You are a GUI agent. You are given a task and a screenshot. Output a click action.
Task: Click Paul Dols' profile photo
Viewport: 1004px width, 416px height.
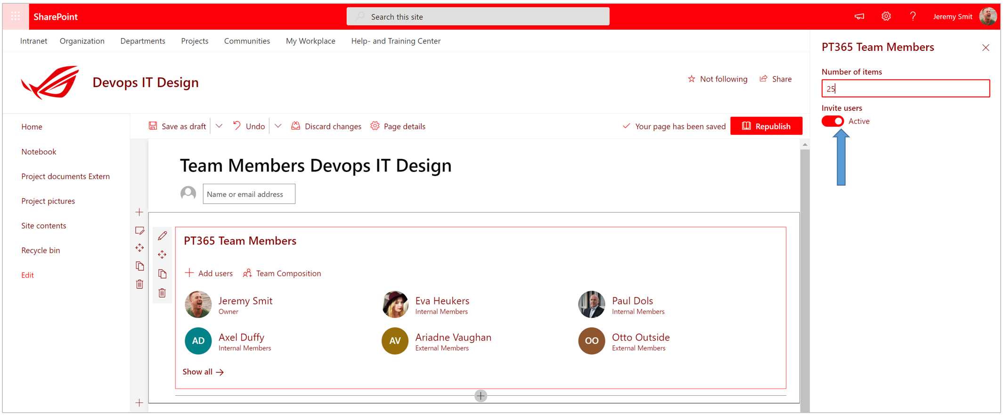click(x=592, y=304)
